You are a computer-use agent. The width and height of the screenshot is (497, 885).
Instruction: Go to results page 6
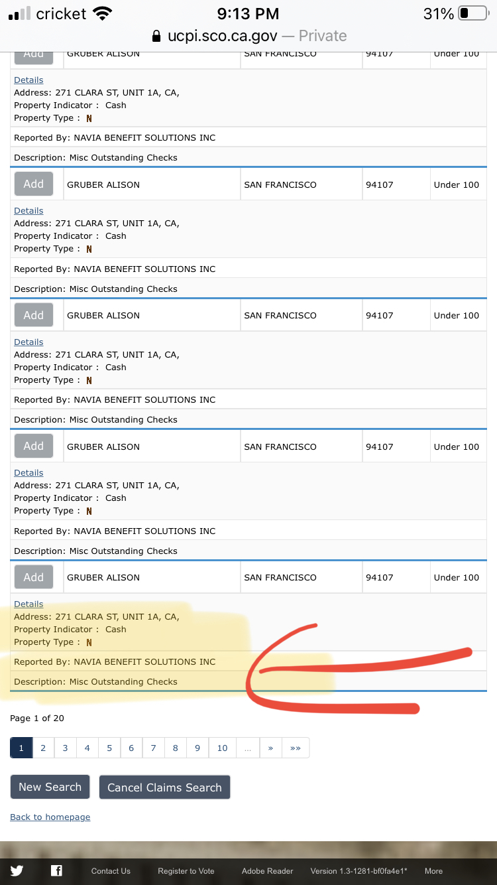click(131, 748)
